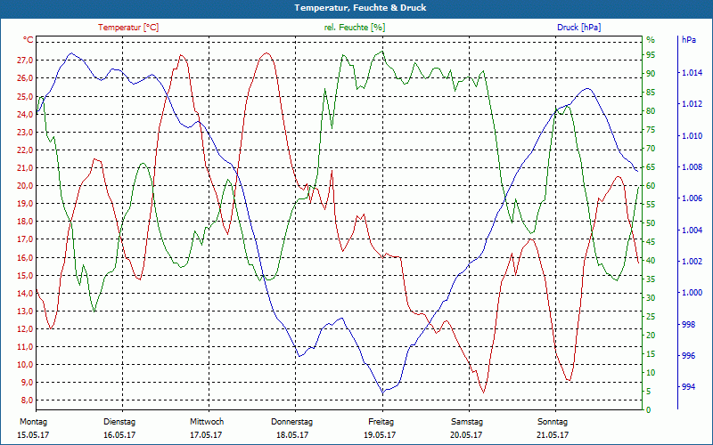The height and width of the screenshot is (445, 713).
Task: Click the 'Montag' day label
Action: pos(33,422)
